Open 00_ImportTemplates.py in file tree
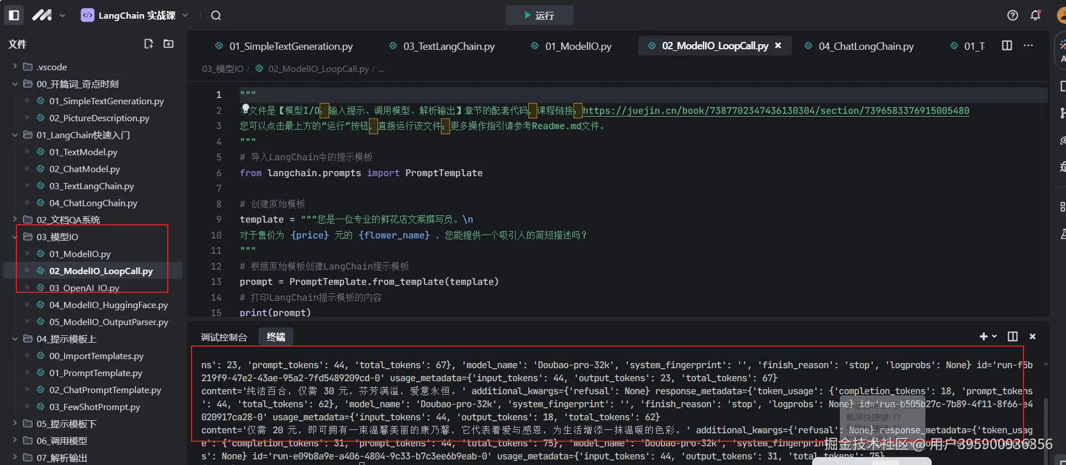Image resolution: width=1066 pixels, height=465 pixels. coord(96,356)
